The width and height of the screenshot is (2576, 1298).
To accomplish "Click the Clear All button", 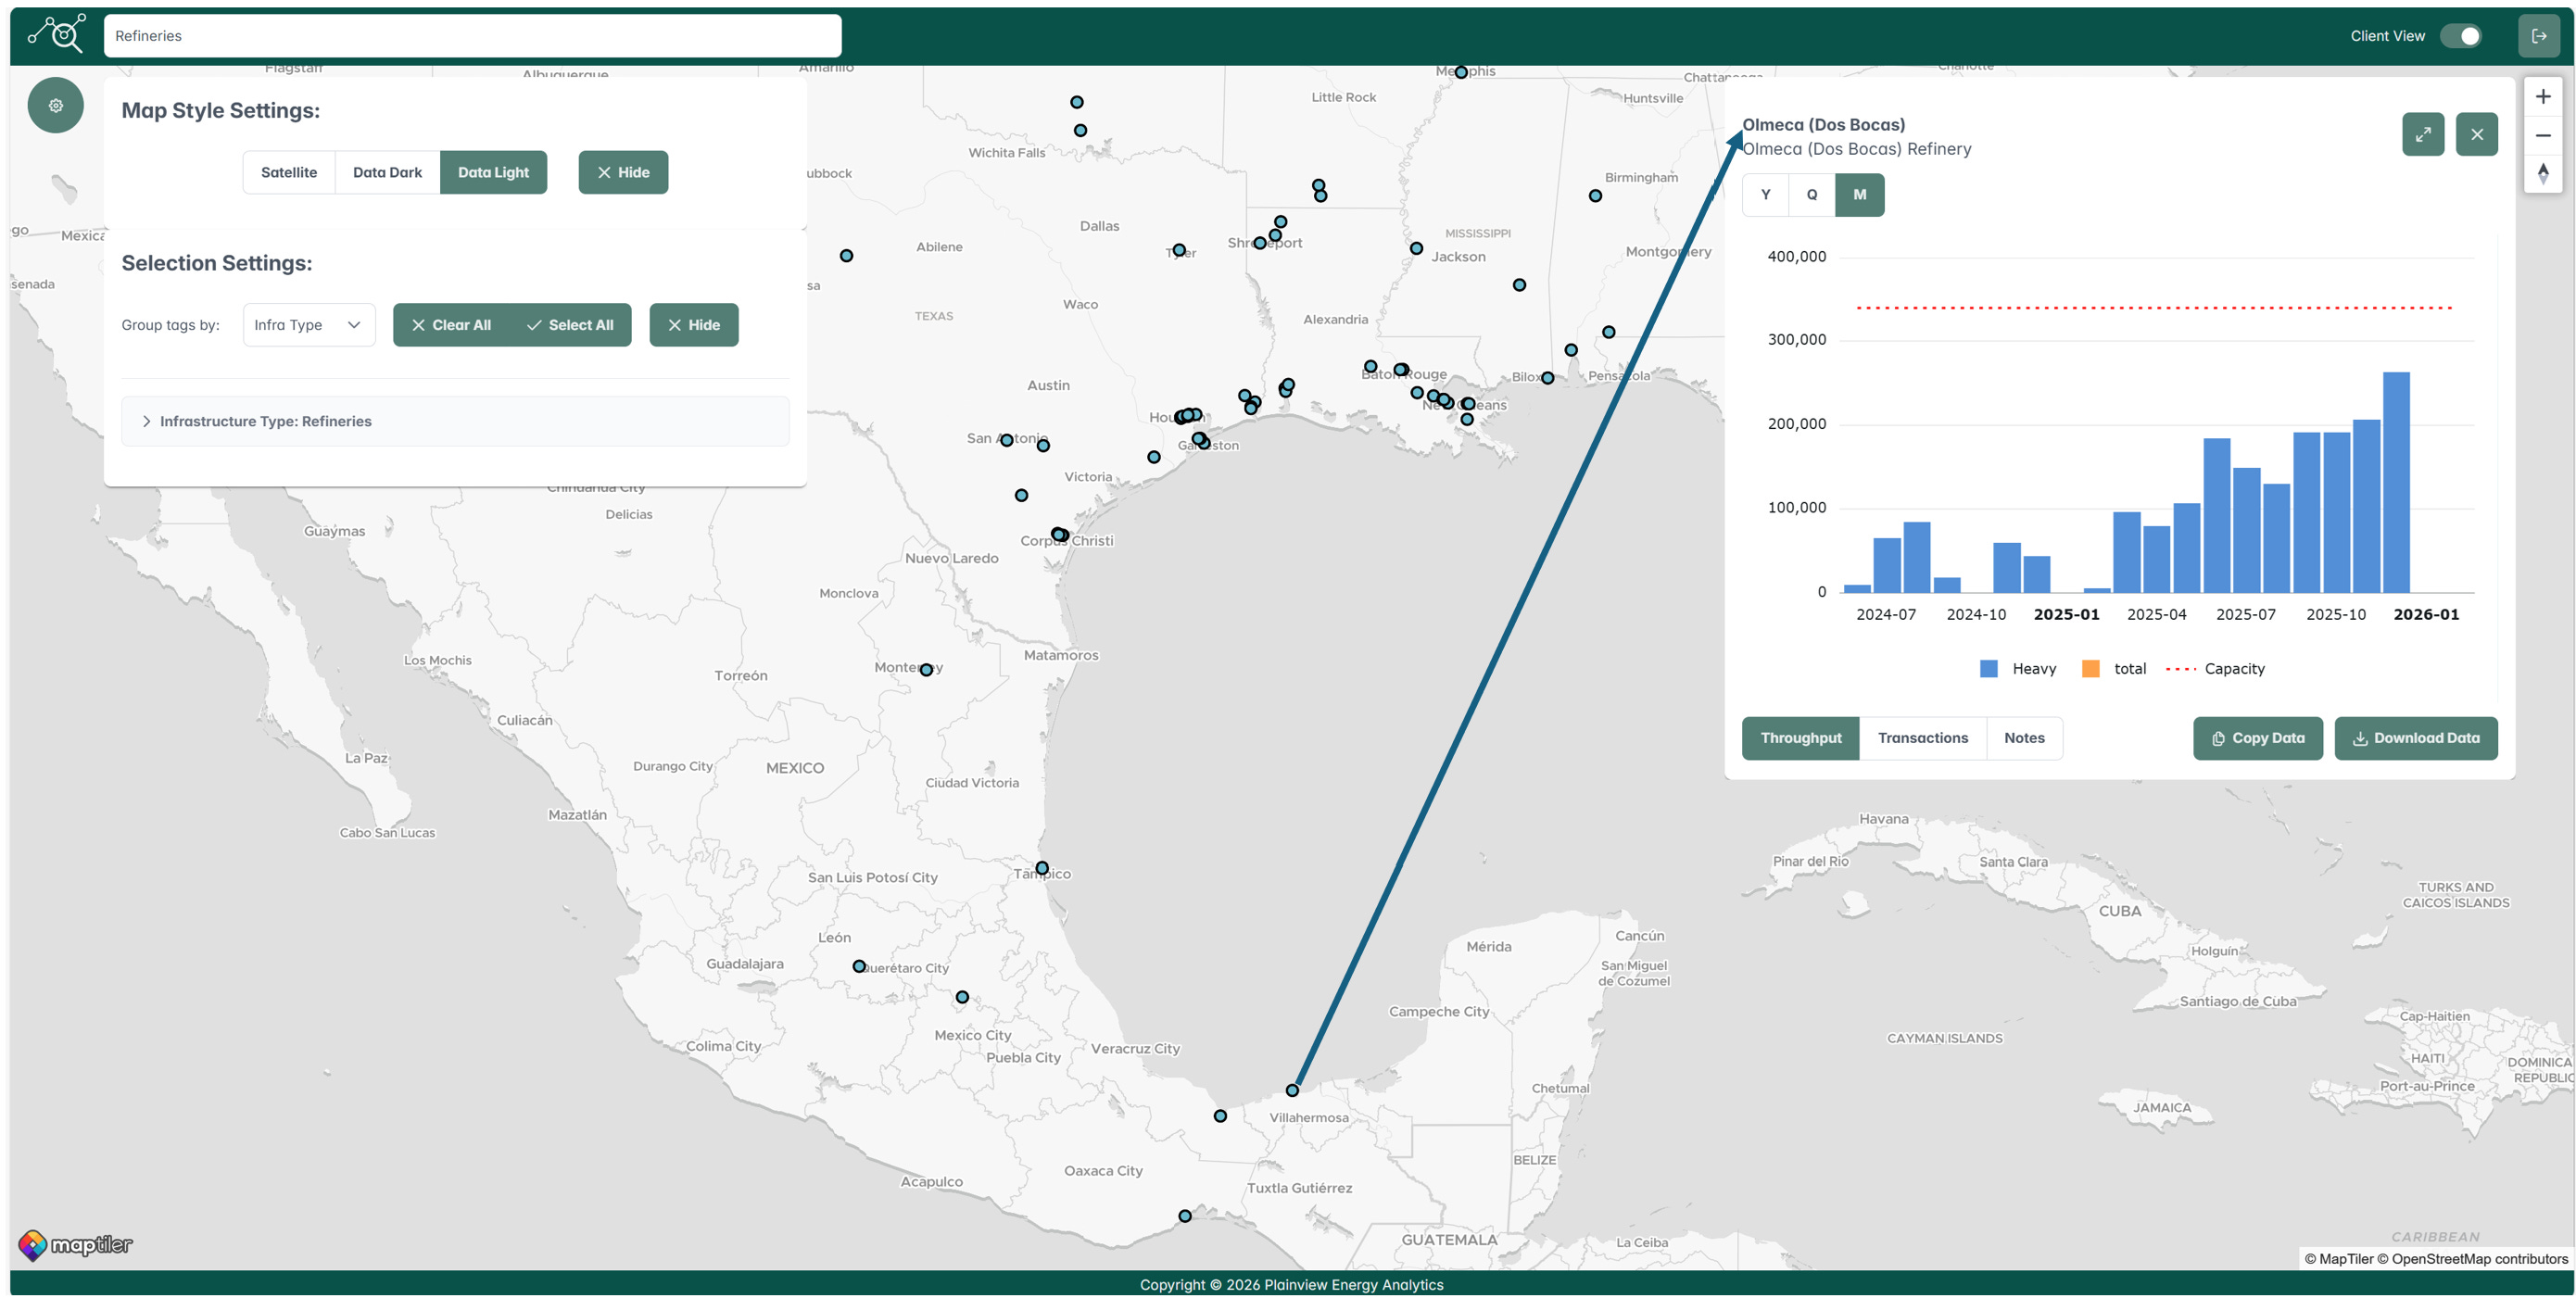I will click(x=451, y=325).
